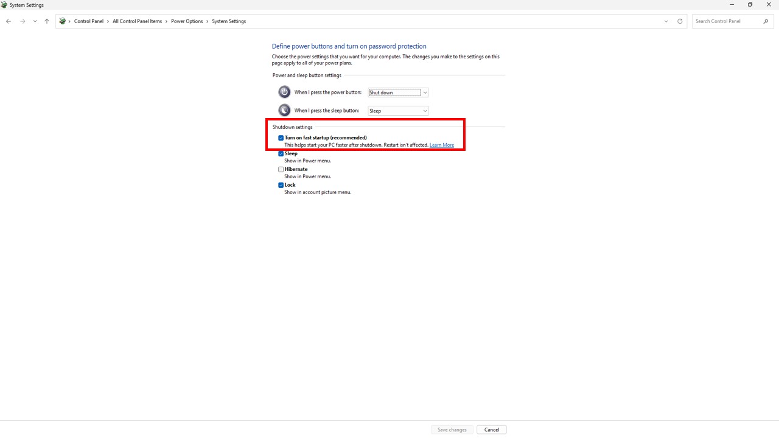Click the refresh address bar icon
The width and height of the screenshot is (779, 438).
tap(680, 21)
